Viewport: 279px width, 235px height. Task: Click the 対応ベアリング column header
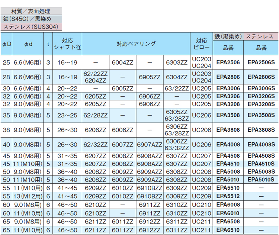point(136,44)
